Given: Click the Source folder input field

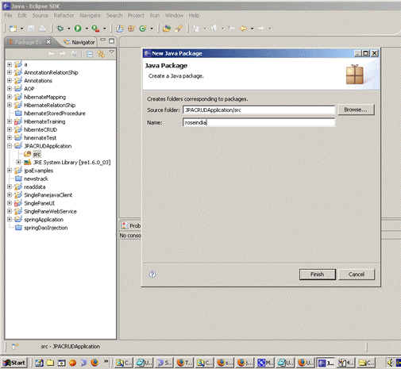Looking at the screenshot, I should point(259,110).
